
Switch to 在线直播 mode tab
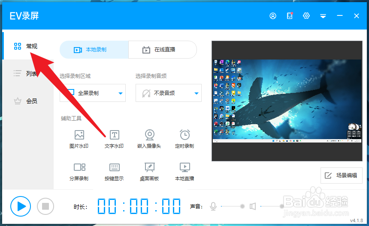[163, 50]
